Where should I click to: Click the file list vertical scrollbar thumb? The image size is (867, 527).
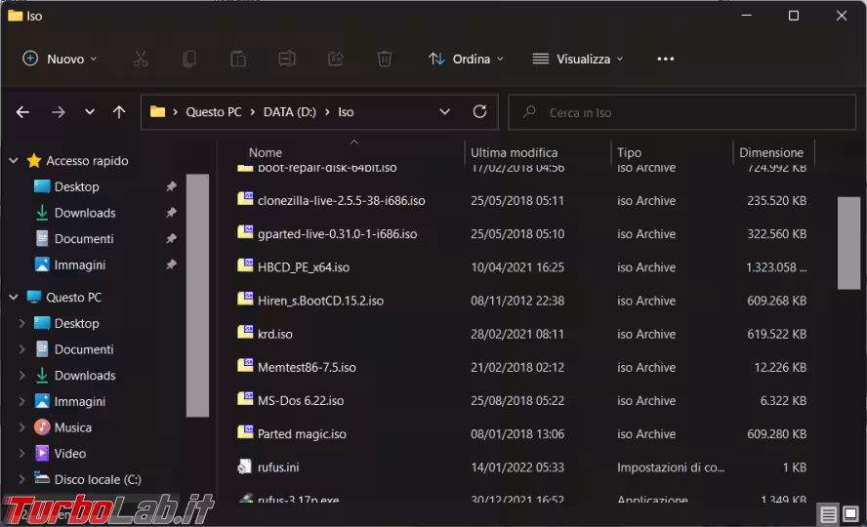[x=848, y=242]
